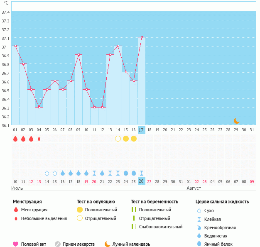Click the 36.9 temperature point on day 09
The height and width of the screenshot is (247, 260).
pos(78,55)
